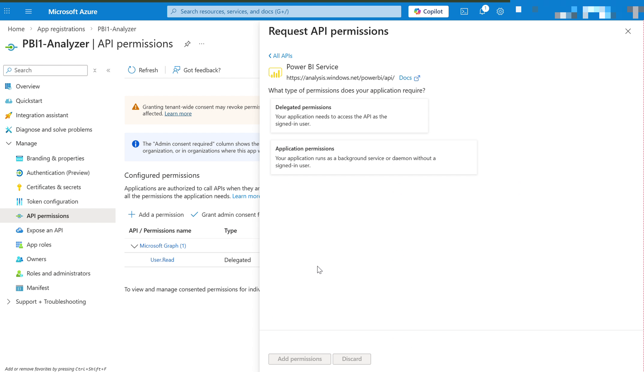Close the Request API permissions panel

628,31
